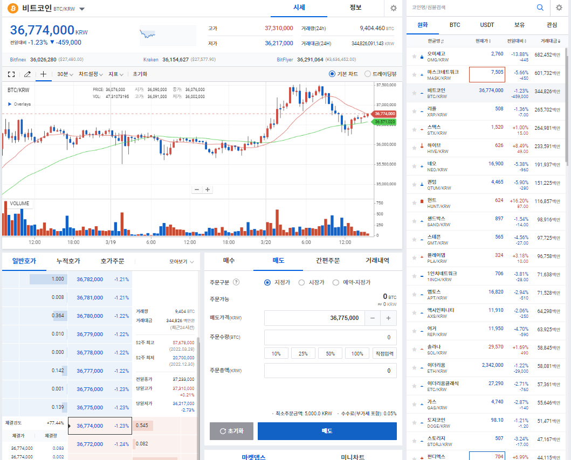The image size is (571, 460).
Task: Favorite the 스택스 STX/KRW star
Action: point(414,130)
